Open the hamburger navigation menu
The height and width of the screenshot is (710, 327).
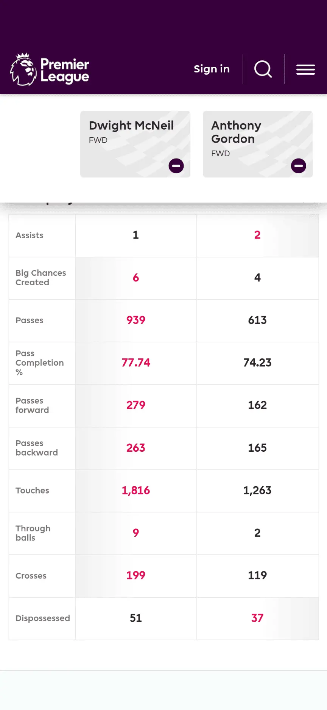point(305,70)
